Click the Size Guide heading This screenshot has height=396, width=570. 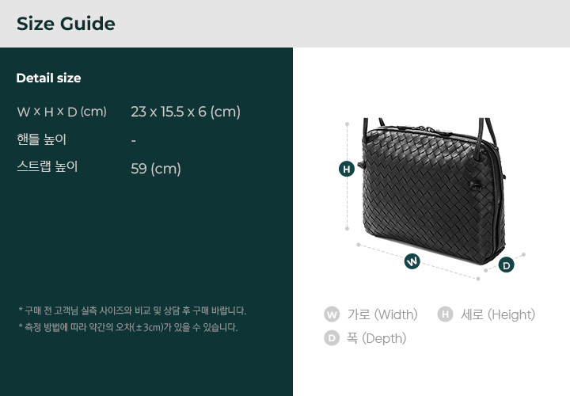[66, 24]
